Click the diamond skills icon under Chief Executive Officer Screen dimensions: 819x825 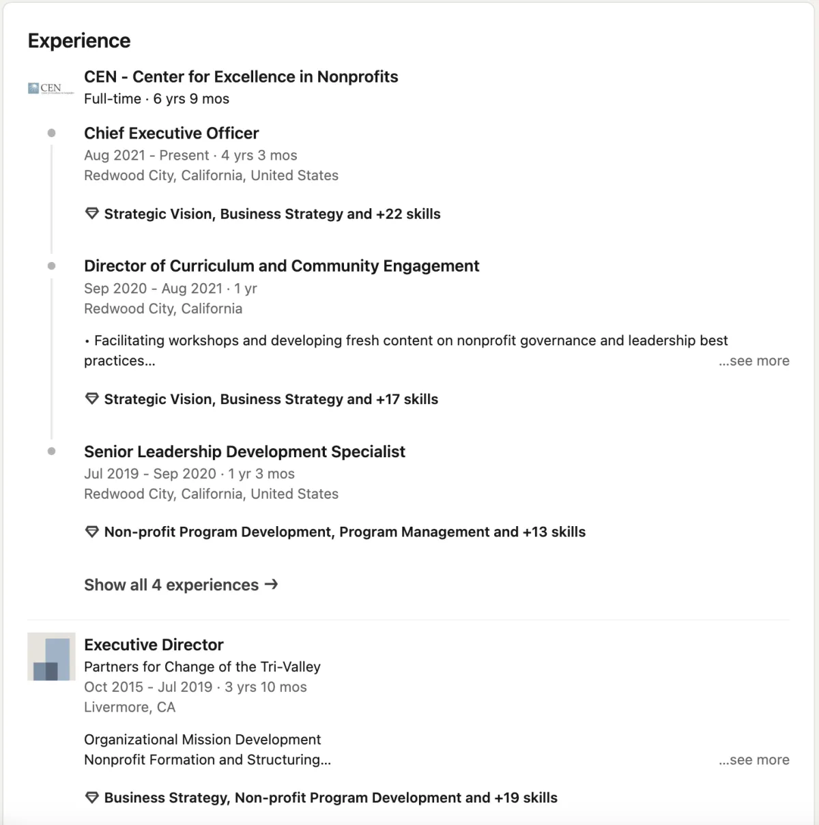pos(92,214)
